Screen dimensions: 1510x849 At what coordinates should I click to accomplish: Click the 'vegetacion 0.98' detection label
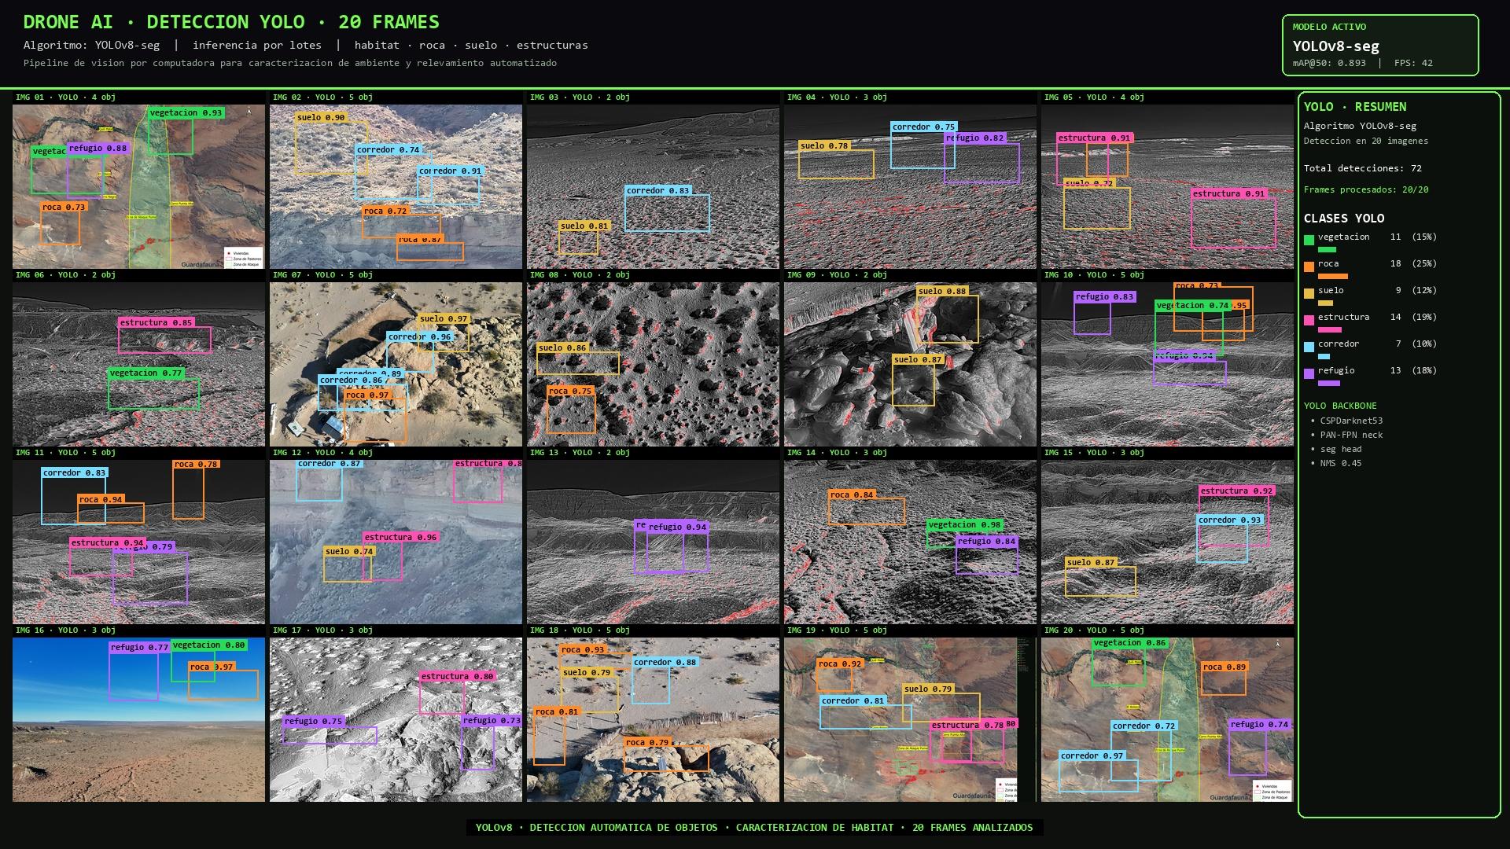click(964, 524)
